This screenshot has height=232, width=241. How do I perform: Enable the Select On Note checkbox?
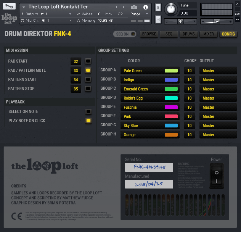pyautogui.click(x=88, y=111)
